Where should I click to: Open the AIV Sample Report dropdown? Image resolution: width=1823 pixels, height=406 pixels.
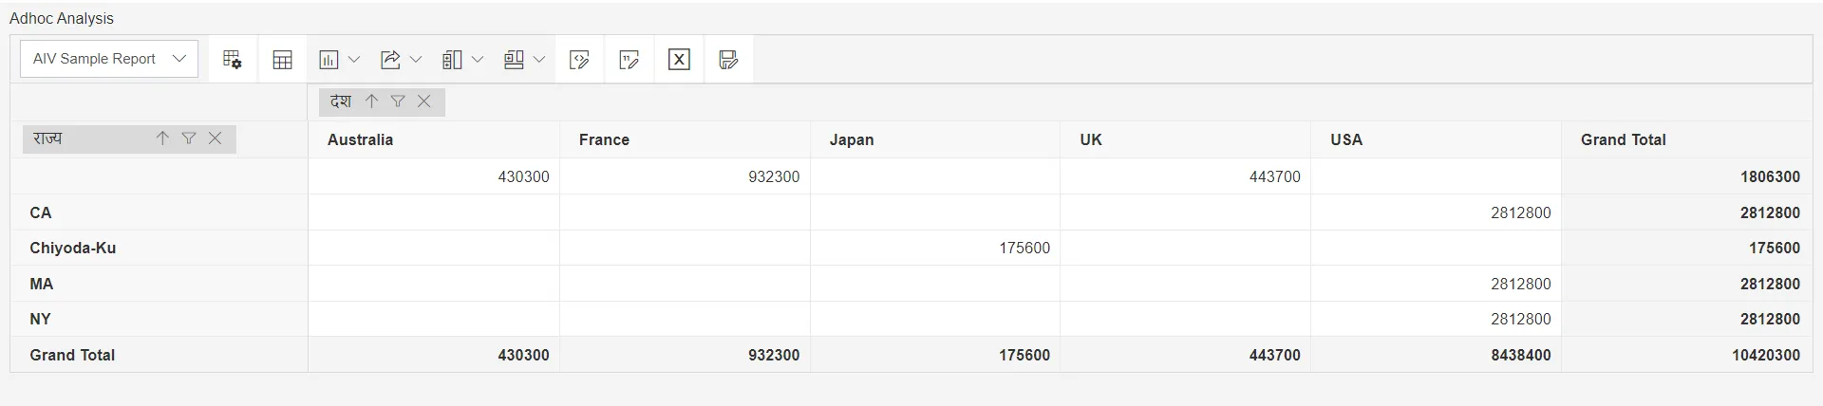pyautogui.click(x=109, y=59)
